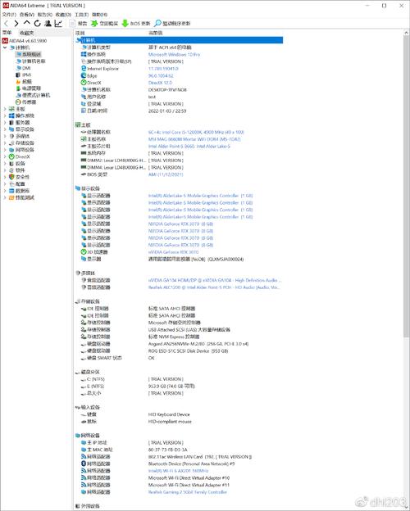Open the Intel Core i5-12600K processor link
Viewport: 410px width, 511px height.
click(x=196, y=133)
